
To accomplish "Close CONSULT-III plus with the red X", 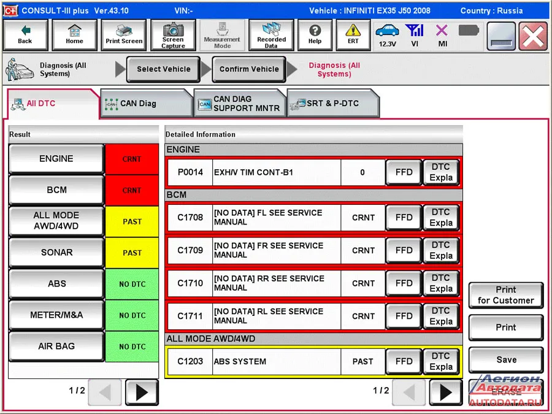I will (x=533, y=36).
